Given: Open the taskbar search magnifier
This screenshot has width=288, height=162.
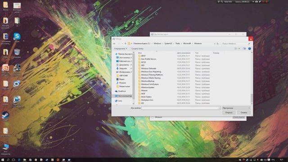Looking at the screenshot, I should tap(8, 160).
